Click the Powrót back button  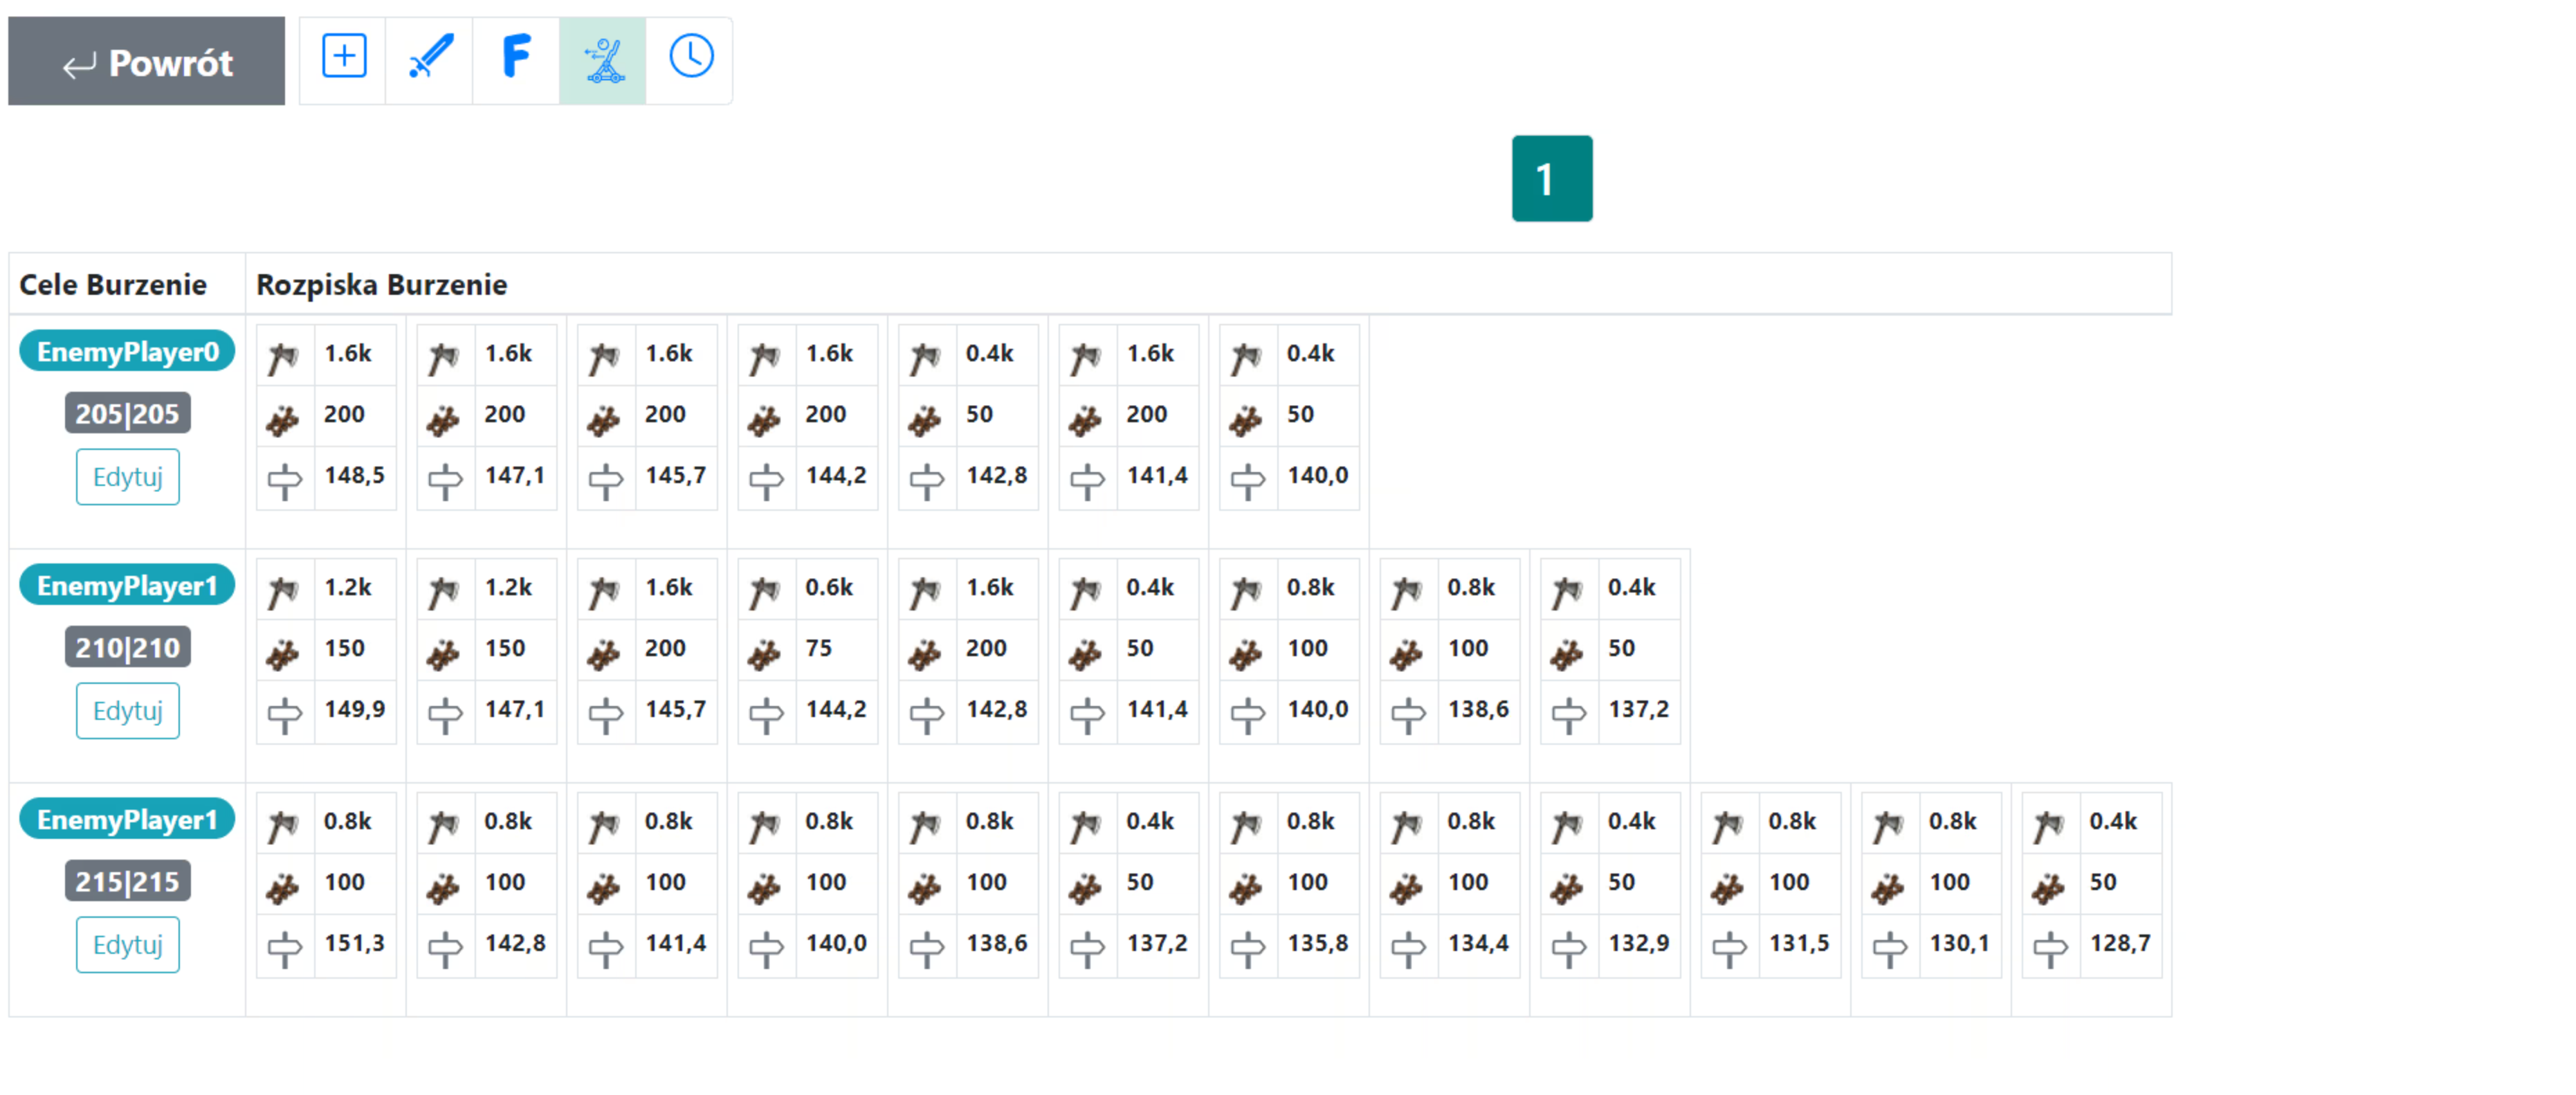click(147, 62)
